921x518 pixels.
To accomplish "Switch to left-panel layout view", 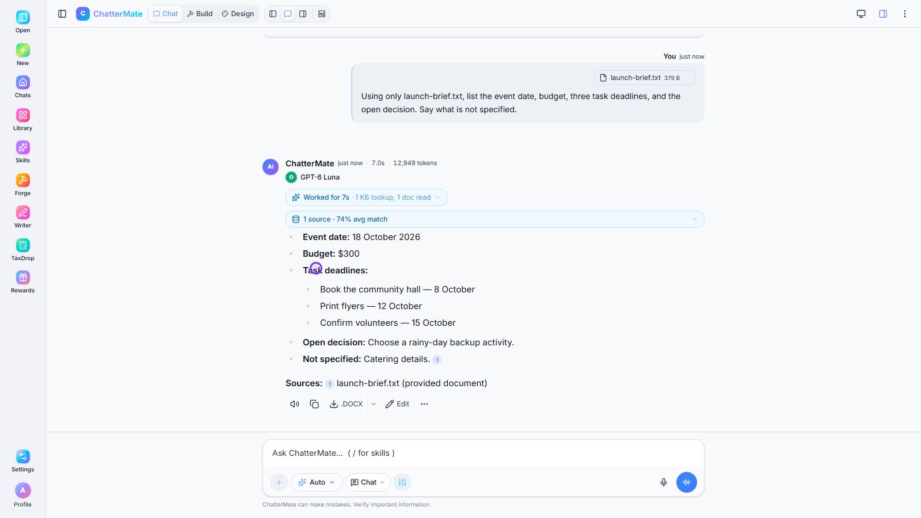I will pos(273,14).
